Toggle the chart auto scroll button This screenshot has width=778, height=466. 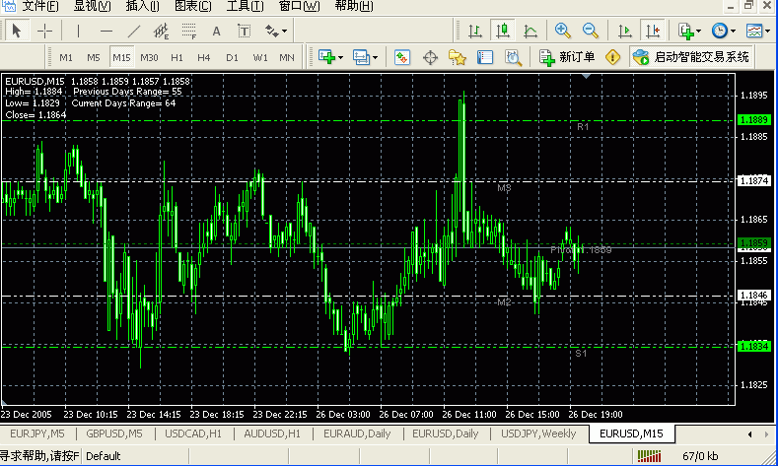click(623, 31)
